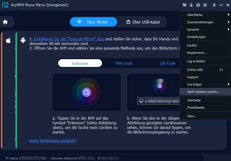The width and height of the screenshot is (231, 161).
Task: Open Online Hilfe menu entry
Action: tap(205, 70)
